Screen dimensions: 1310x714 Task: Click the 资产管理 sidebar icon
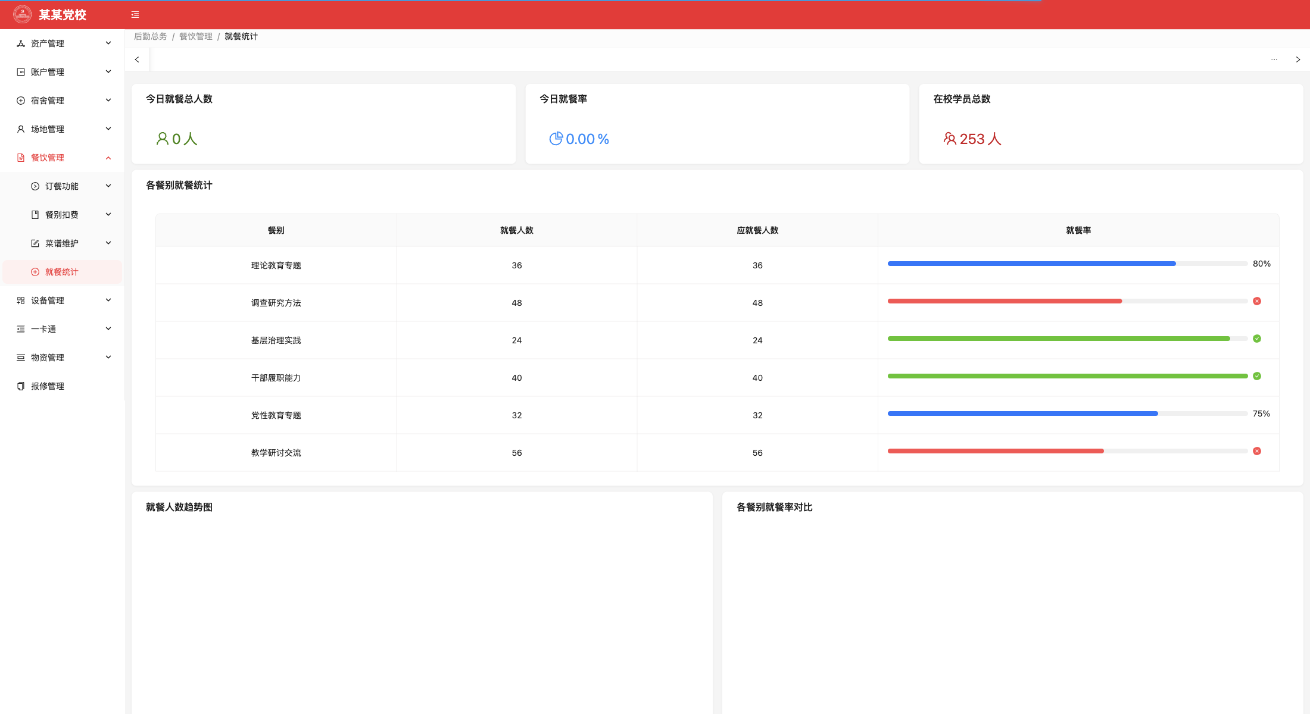pos(21,43)
